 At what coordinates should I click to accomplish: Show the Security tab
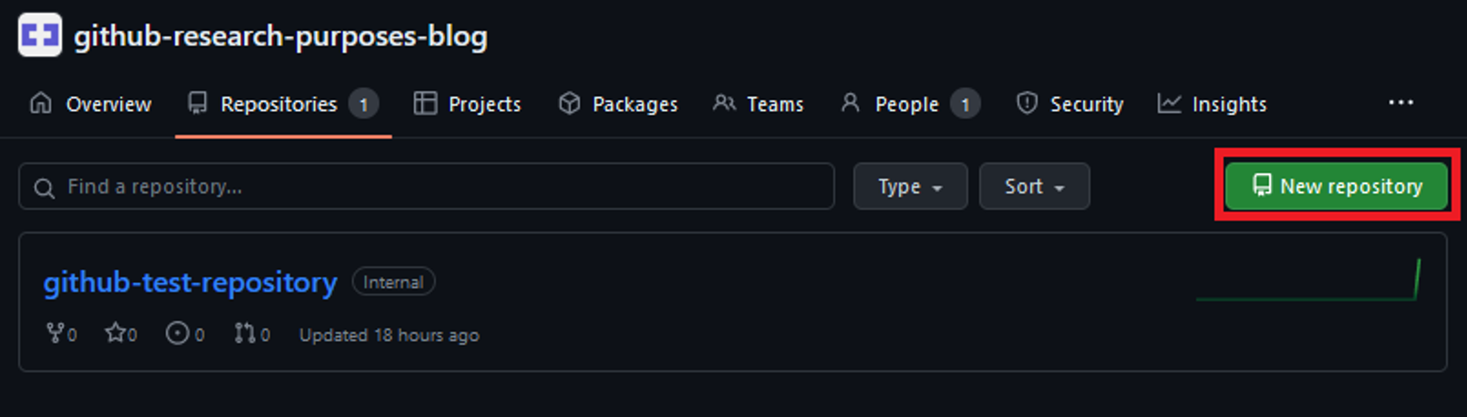pyautogui.click(x=1070, y=104)
